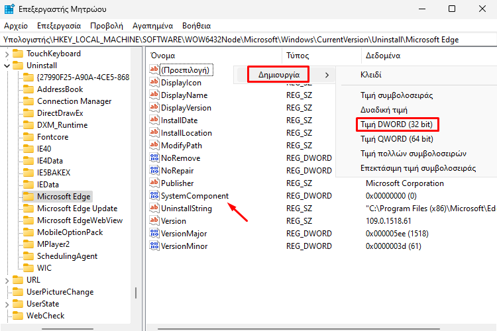Select the string icon beside DisplayIcon value
The width and height of the screenshot is (497, 331).
154,82
